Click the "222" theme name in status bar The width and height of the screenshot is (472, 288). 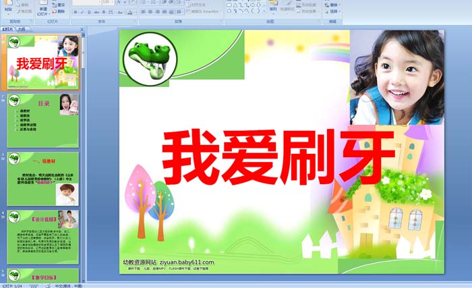click(34, 286)
